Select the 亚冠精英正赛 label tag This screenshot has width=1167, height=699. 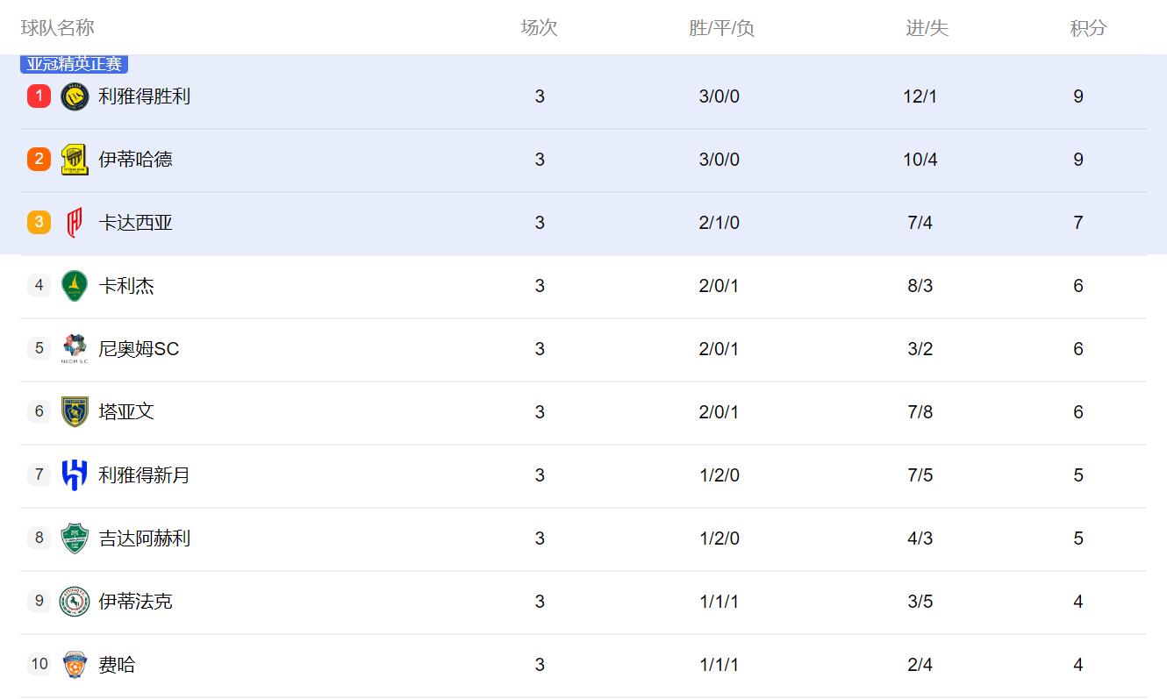point(75,64)
